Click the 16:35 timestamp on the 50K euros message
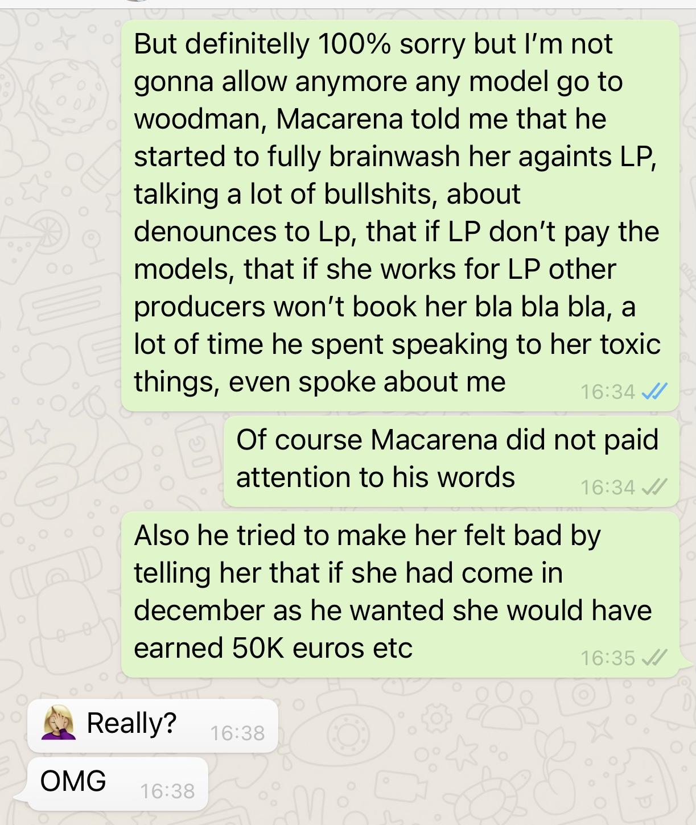The image size is (696, 825). (607, 658)
